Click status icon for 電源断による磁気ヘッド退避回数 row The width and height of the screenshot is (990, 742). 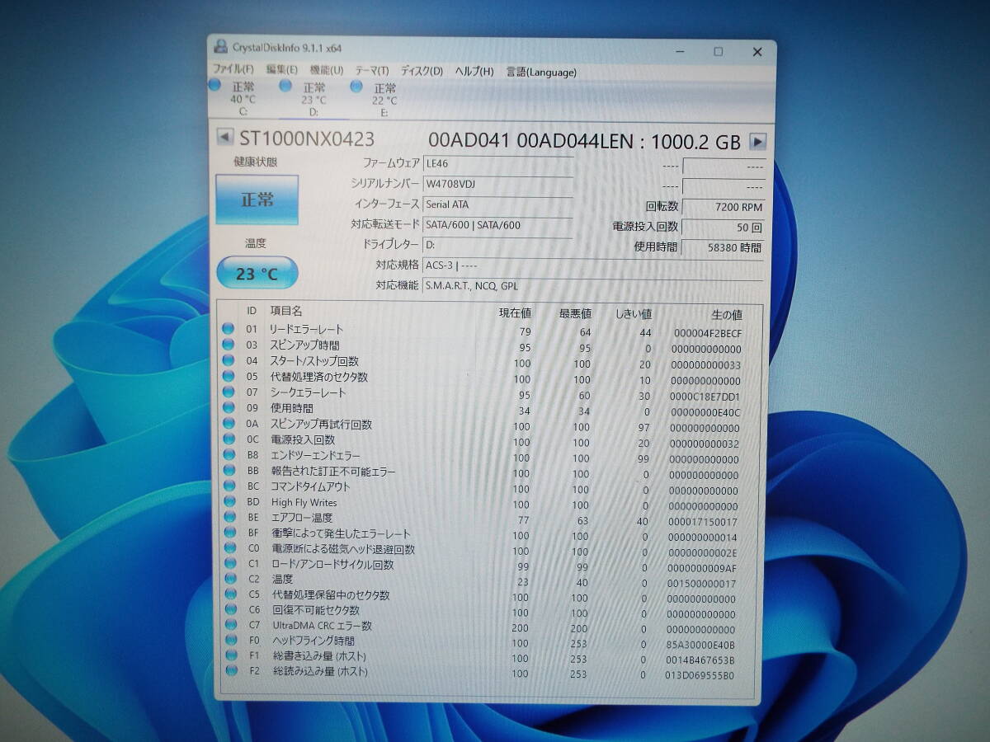(x=229, y=548)
